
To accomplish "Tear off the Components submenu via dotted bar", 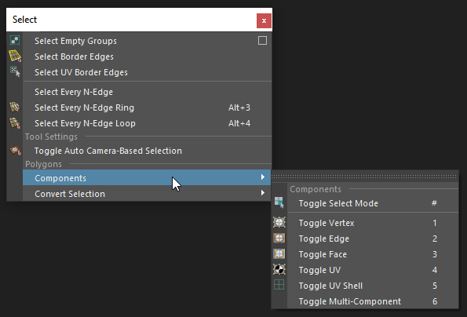I will pos(365,177).
